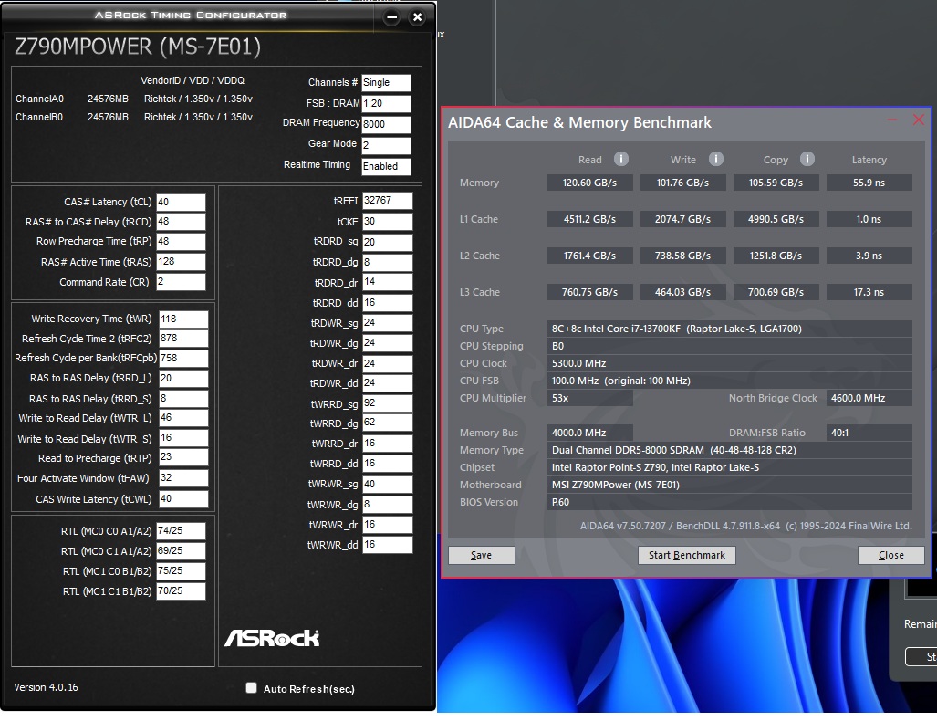
Task: Click the tWRRD_dg value field
Action: 387,423
